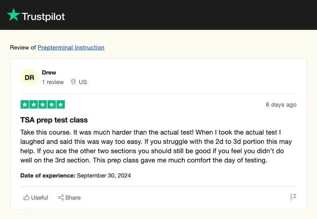Click the green Trustpilot star logo
The width and height of the screenshot is (317, 219).
13,15
